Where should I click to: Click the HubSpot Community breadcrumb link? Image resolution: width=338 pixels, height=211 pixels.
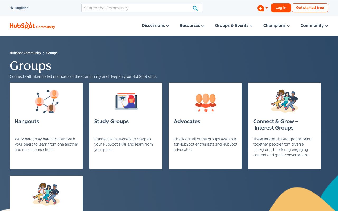click(25, 53)
